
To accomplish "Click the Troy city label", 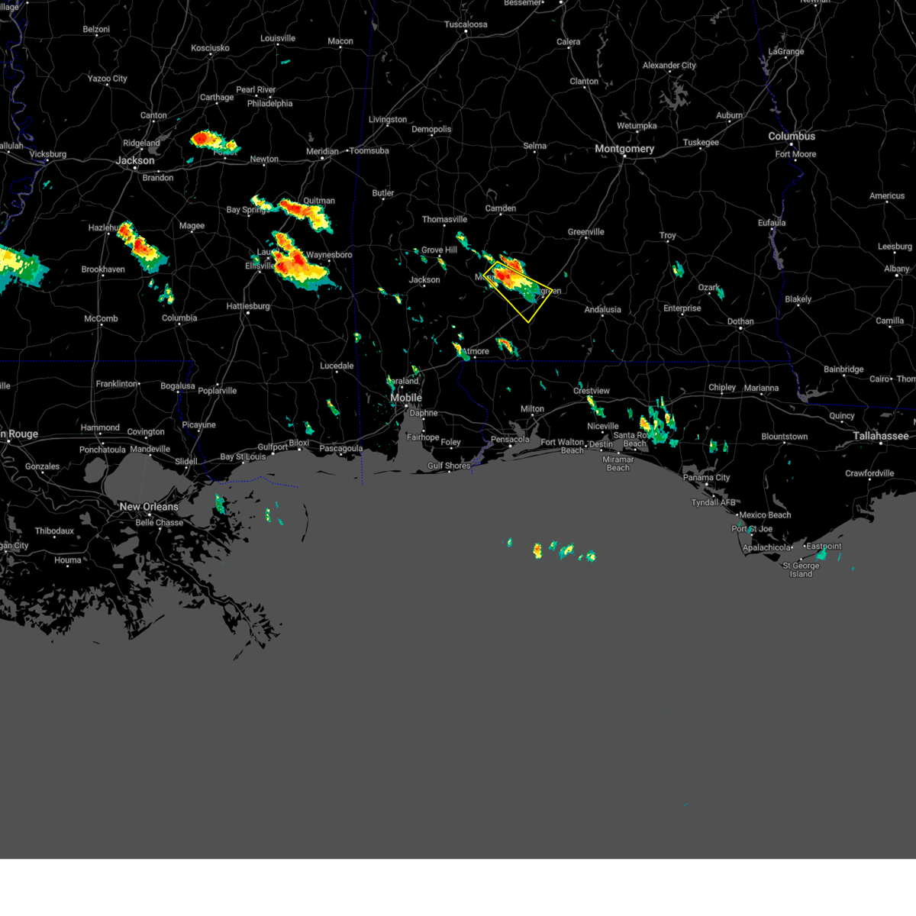I will (x=668, y=236).
